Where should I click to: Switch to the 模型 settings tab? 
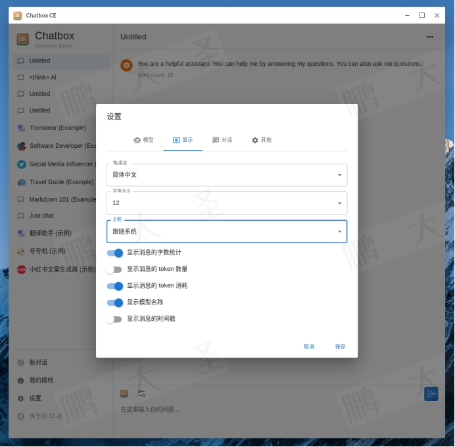point(143,140)
